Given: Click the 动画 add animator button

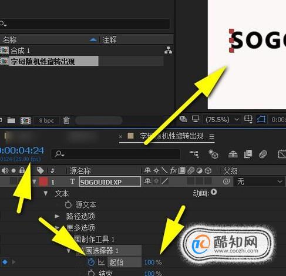Looking at the screenshot, I should pyautogui.click(x=214, y=192).
